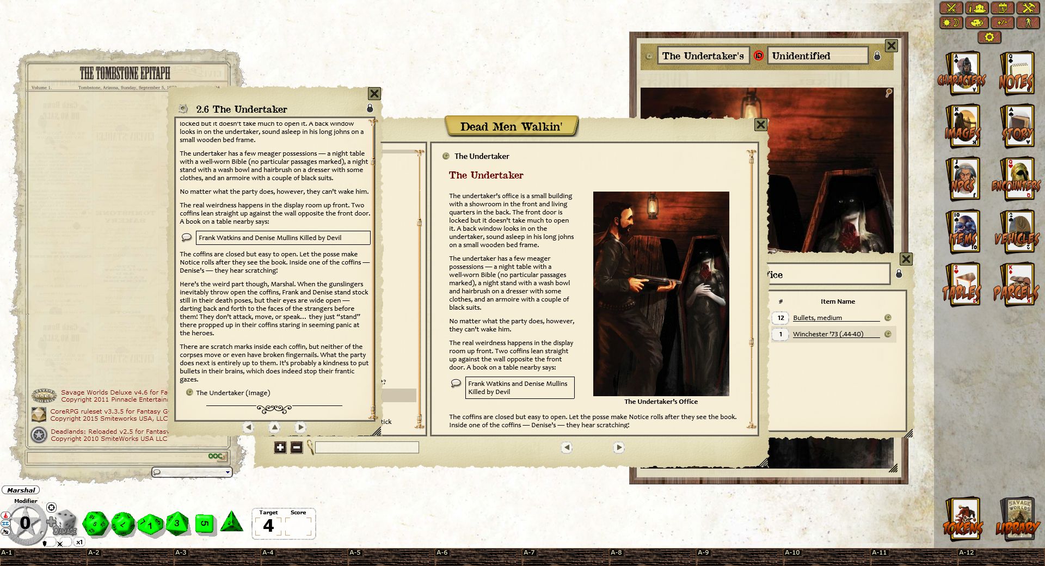The image size is (1045, 566).
Task: Open the Encounters card in sidebar
Action: tap(1015, 180)
